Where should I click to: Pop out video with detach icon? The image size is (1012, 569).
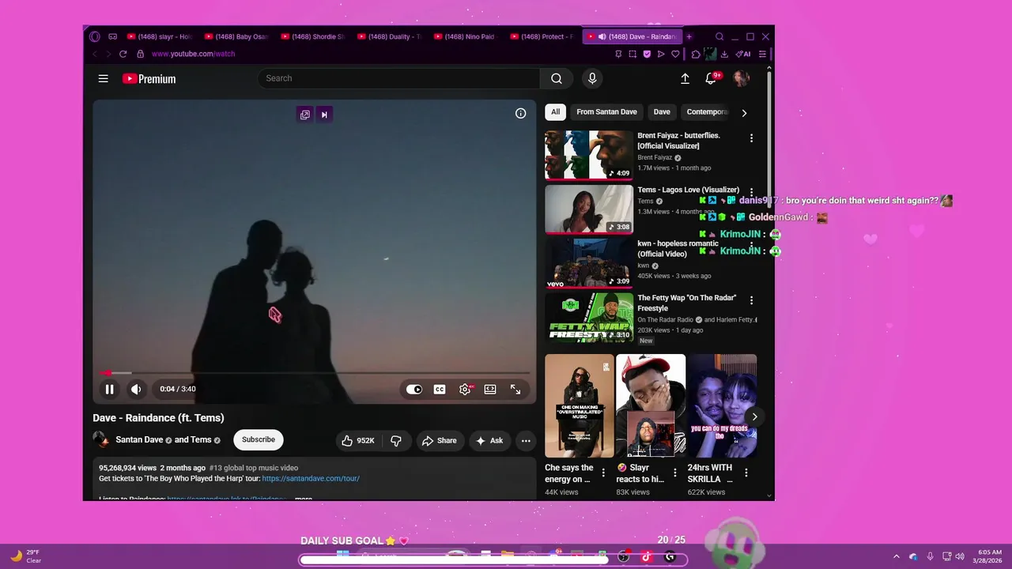coord(304,115)
